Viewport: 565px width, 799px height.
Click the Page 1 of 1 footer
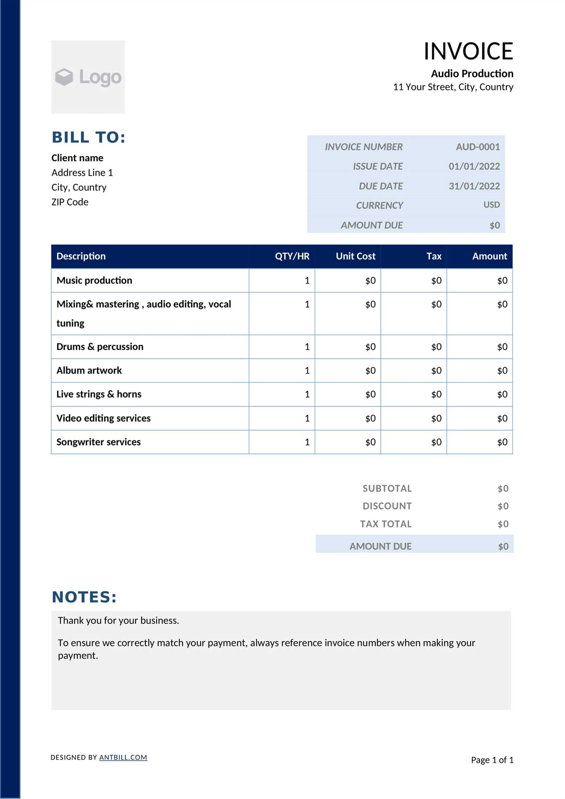pyautogui.click(x=492, y=760)
